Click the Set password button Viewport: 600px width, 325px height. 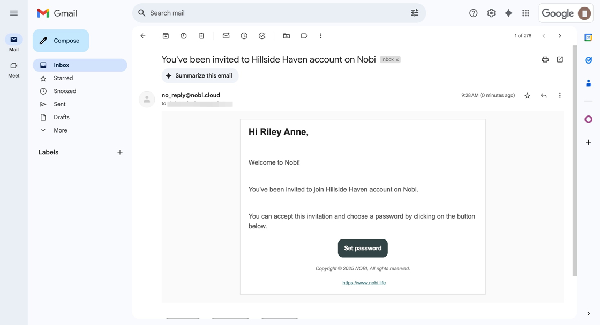pos(363,248)
